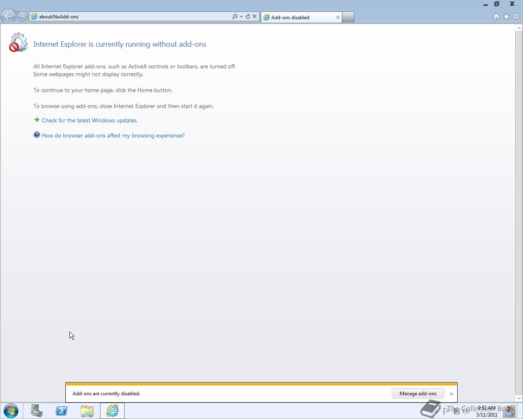
Task: Click the Manage add-ons button
Action: coord(418,394)
